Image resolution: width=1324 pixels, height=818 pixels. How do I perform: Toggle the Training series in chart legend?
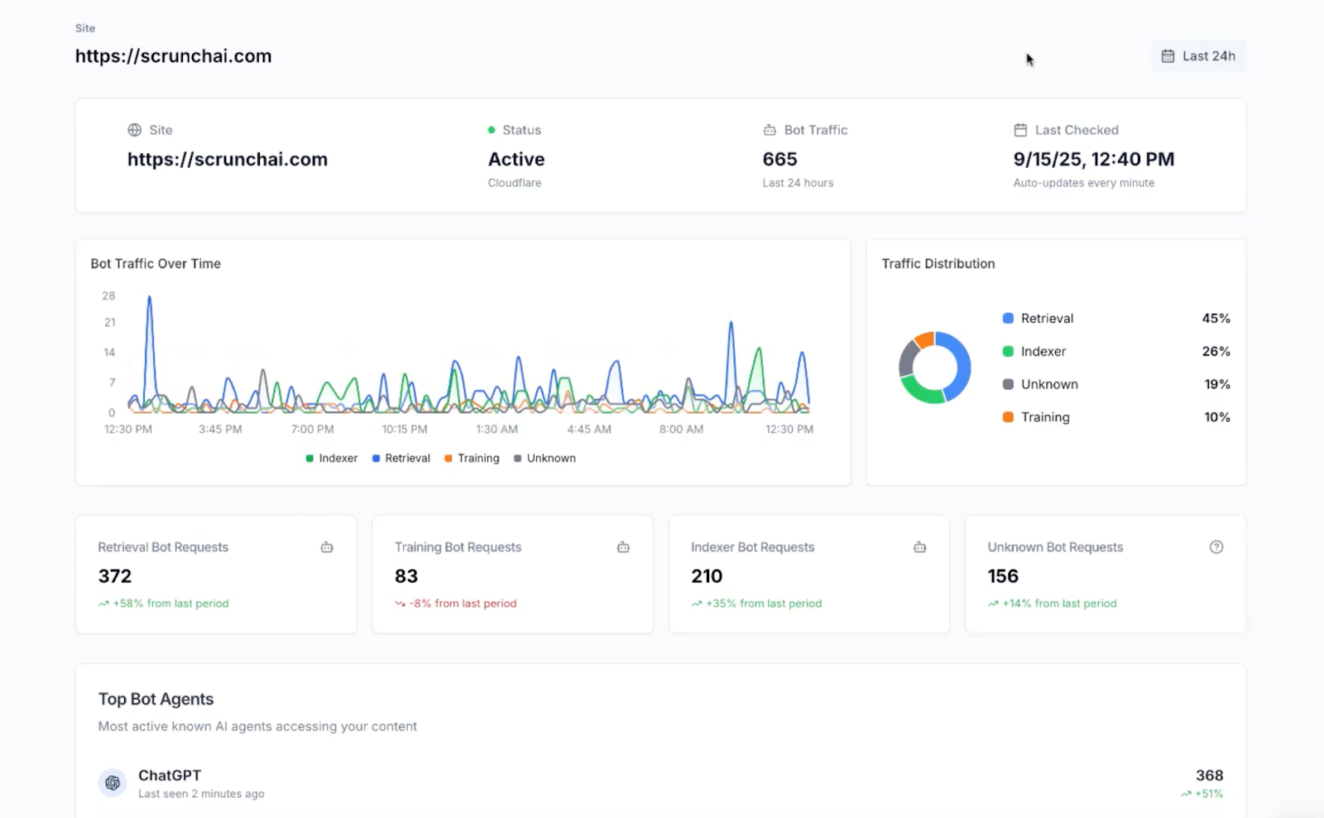pos(472,458)
